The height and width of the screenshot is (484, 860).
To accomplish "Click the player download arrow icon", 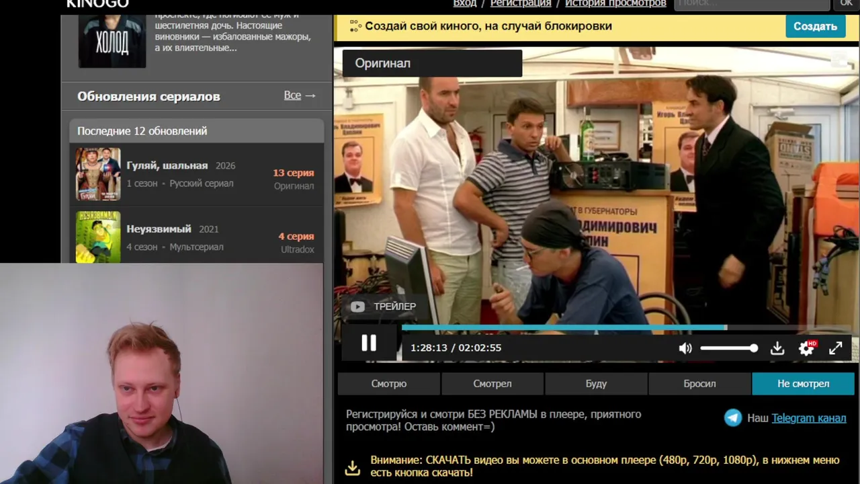I will coord(777,348).
